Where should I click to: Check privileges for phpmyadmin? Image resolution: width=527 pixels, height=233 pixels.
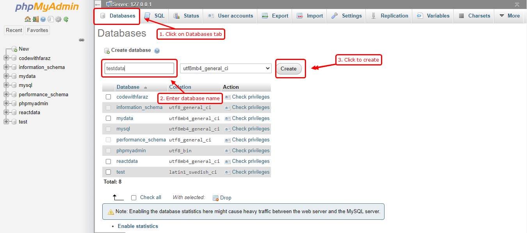247,150
